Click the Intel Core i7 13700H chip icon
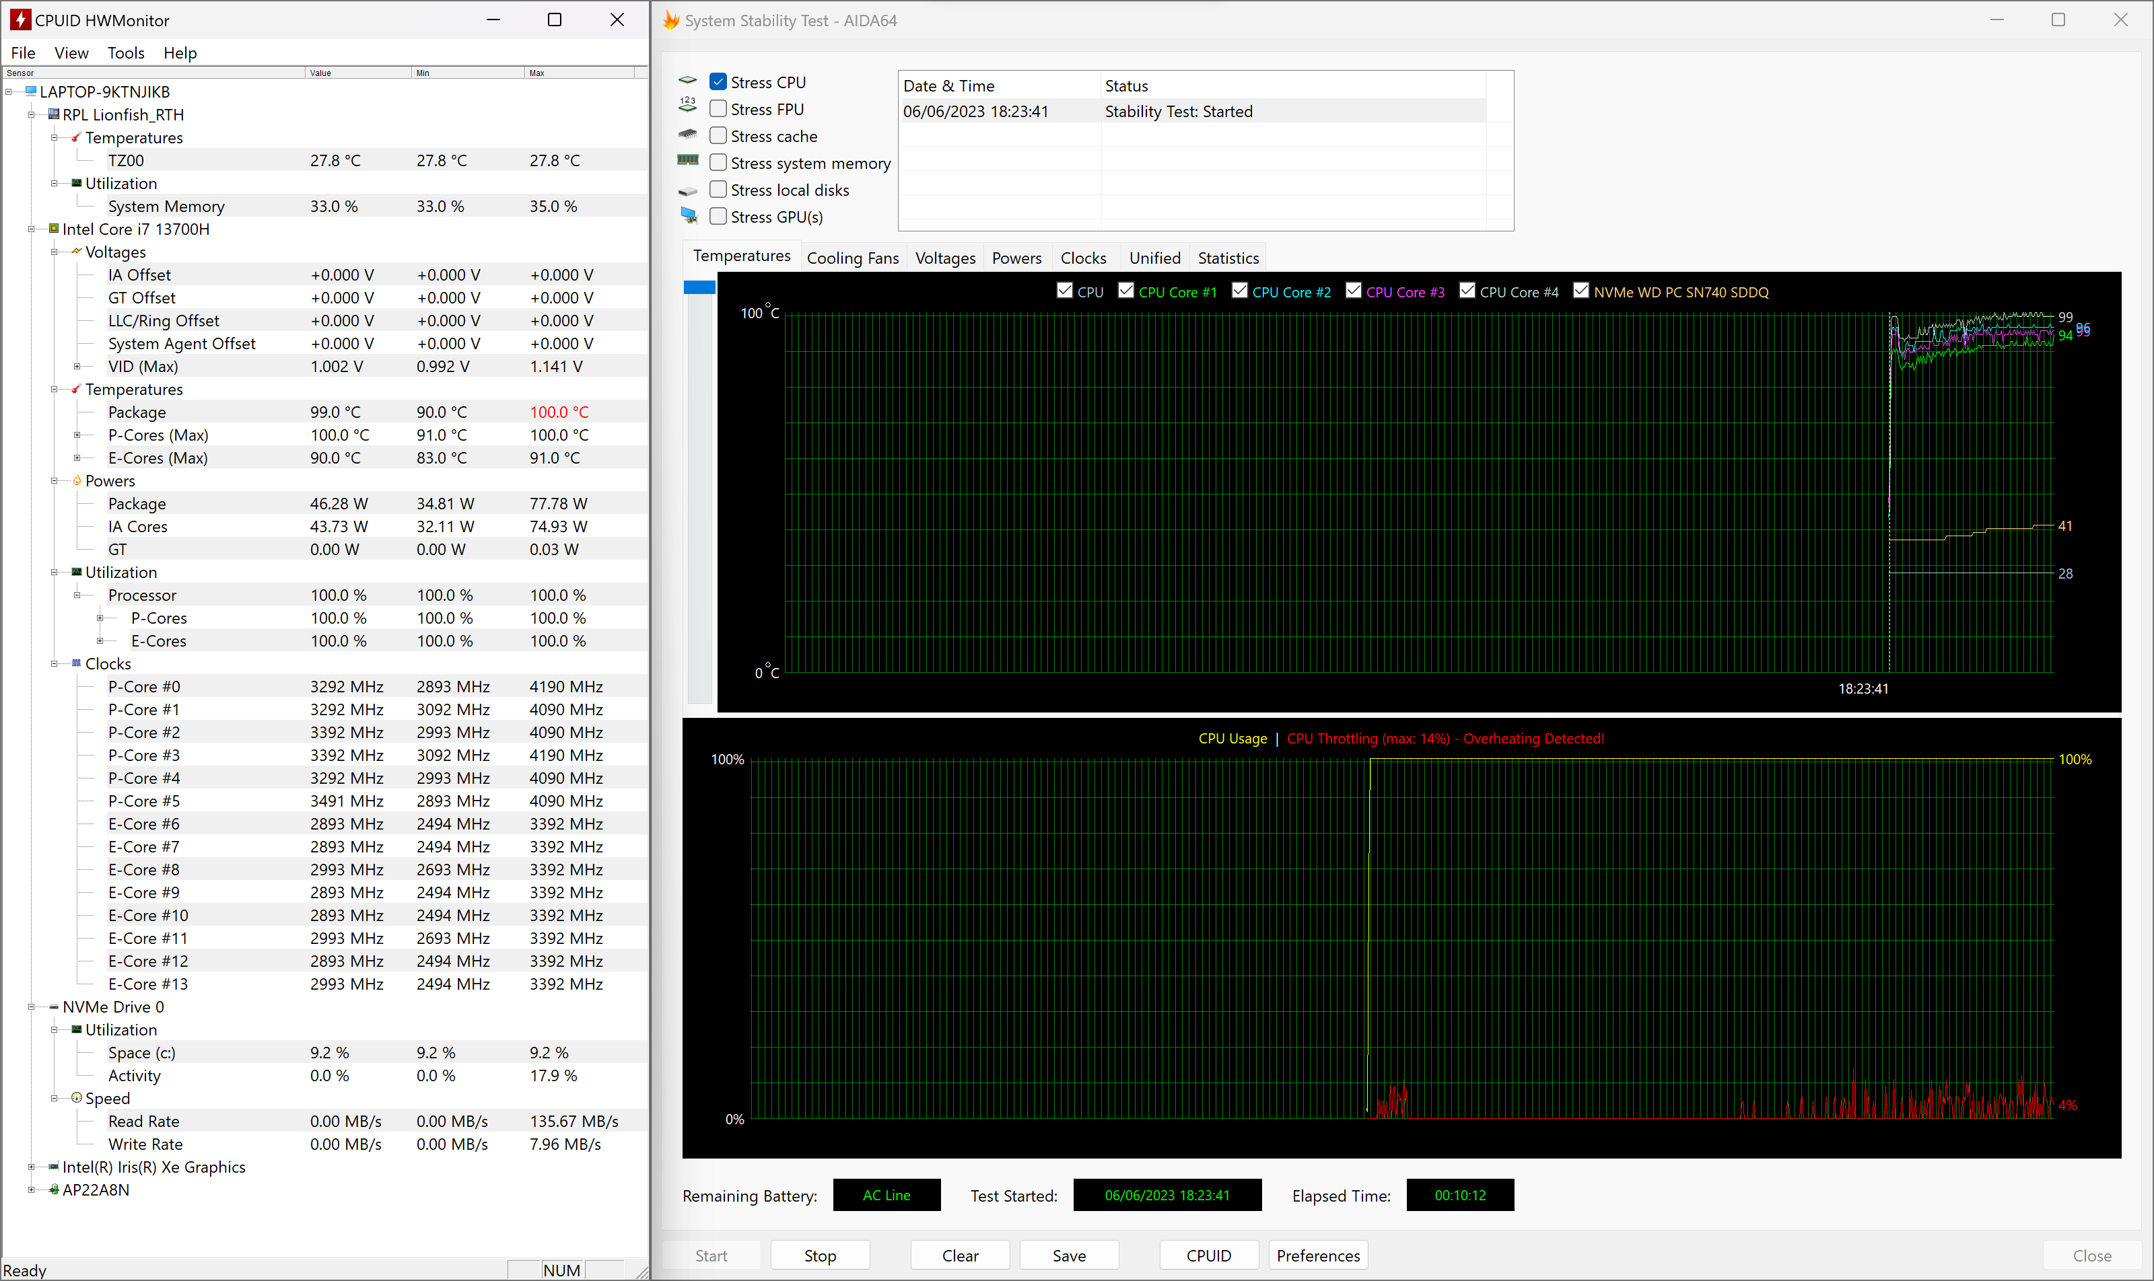 pyautogui.click(x=54, y=229)
